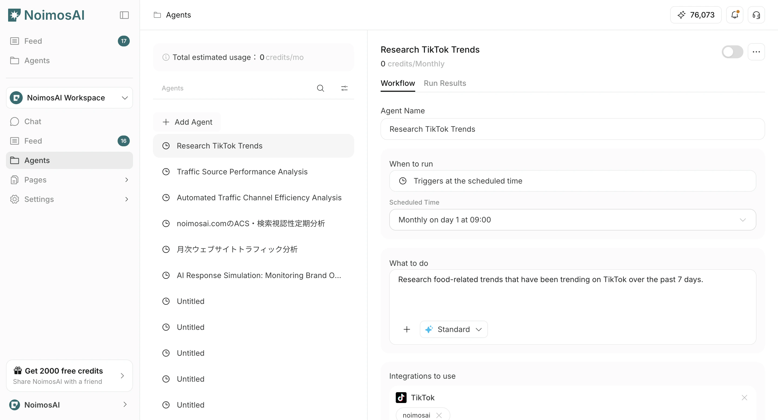Open the workspace Feed with 16 badge

pos(69,141)
